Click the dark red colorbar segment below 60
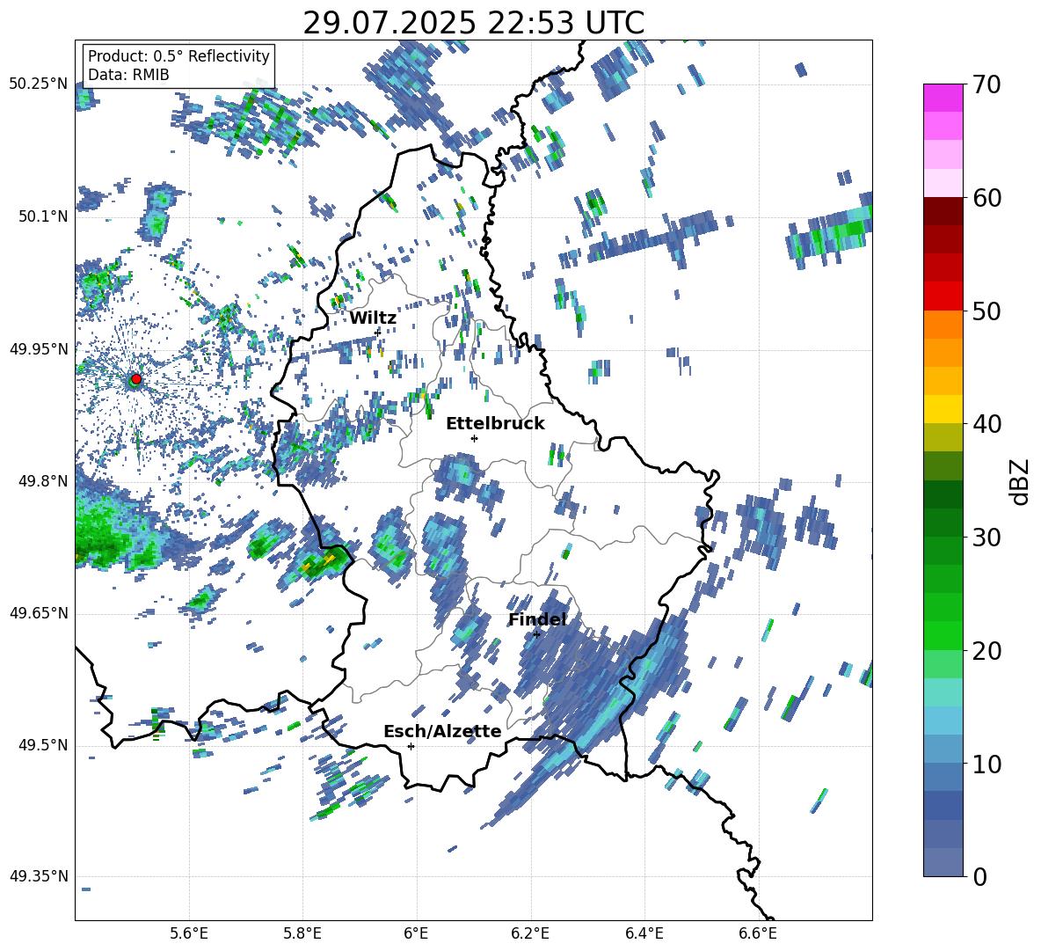The height and width of the screenshot is (951, 1041). pyautogui.click(x=943, y=211)
